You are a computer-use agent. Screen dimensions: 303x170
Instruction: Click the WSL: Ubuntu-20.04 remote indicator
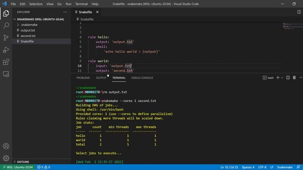[18, 167]
